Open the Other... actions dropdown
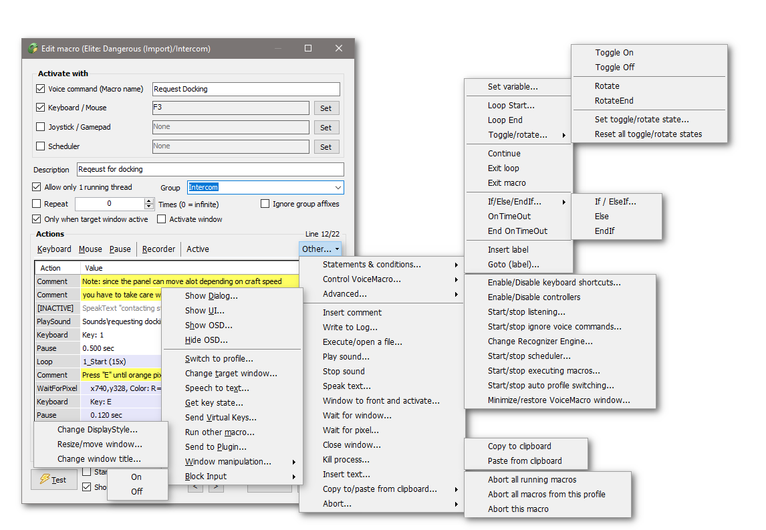This screenshot has width=766, height=530. point(320,249)
